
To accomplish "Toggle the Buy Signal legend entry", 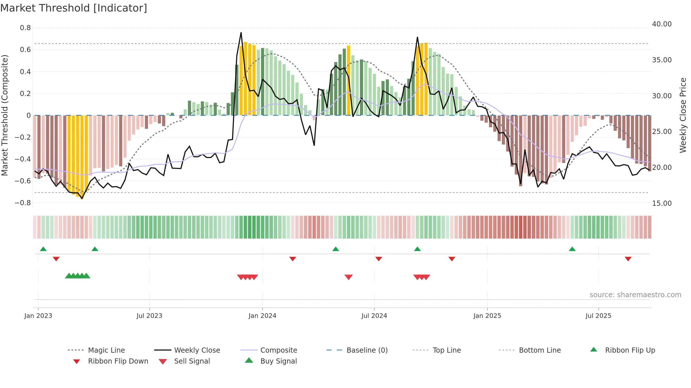I will pyautogui.click(x=271, y=361).
